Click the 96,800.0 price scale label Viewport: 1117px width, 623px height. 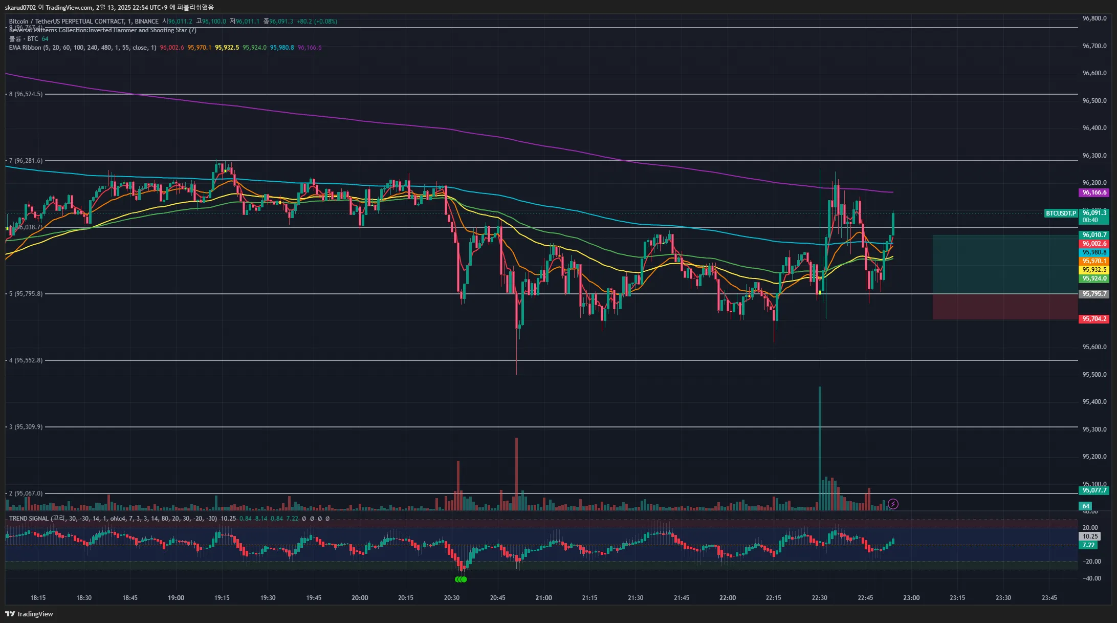(x=1094, y=18)
